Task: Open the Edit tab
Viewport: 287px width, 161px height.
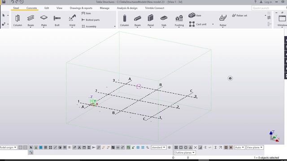Action: pos(47,8)
